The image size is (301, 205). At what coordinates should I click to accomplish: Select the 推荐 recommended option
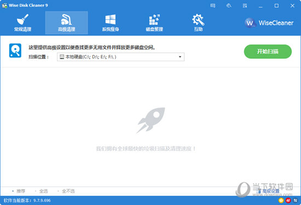[x=19, y=191]
